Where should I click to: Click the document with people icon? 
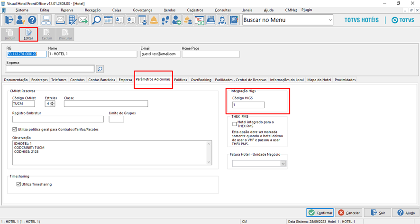[x=143, y=20]
